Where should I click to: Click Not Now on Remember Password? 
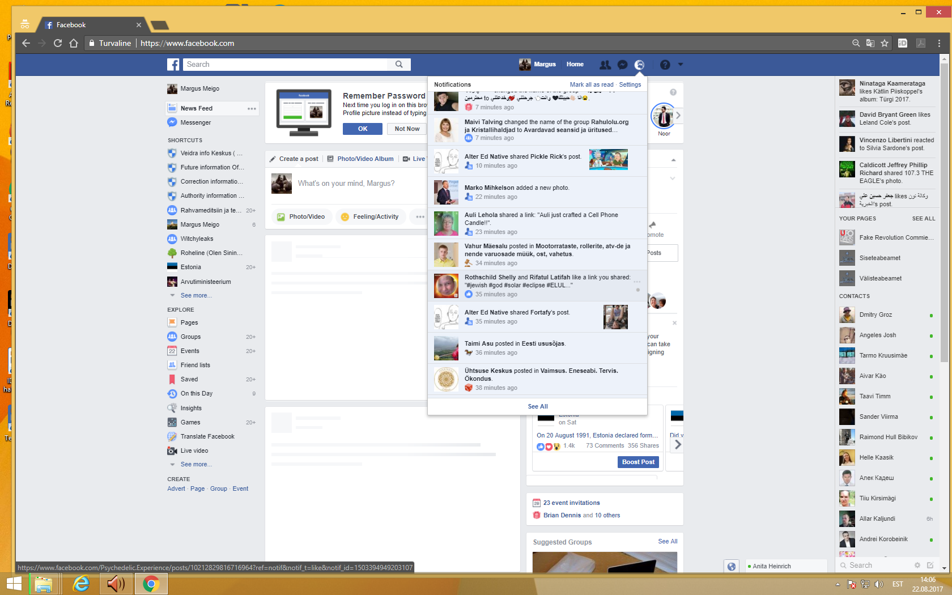(407, 129)
